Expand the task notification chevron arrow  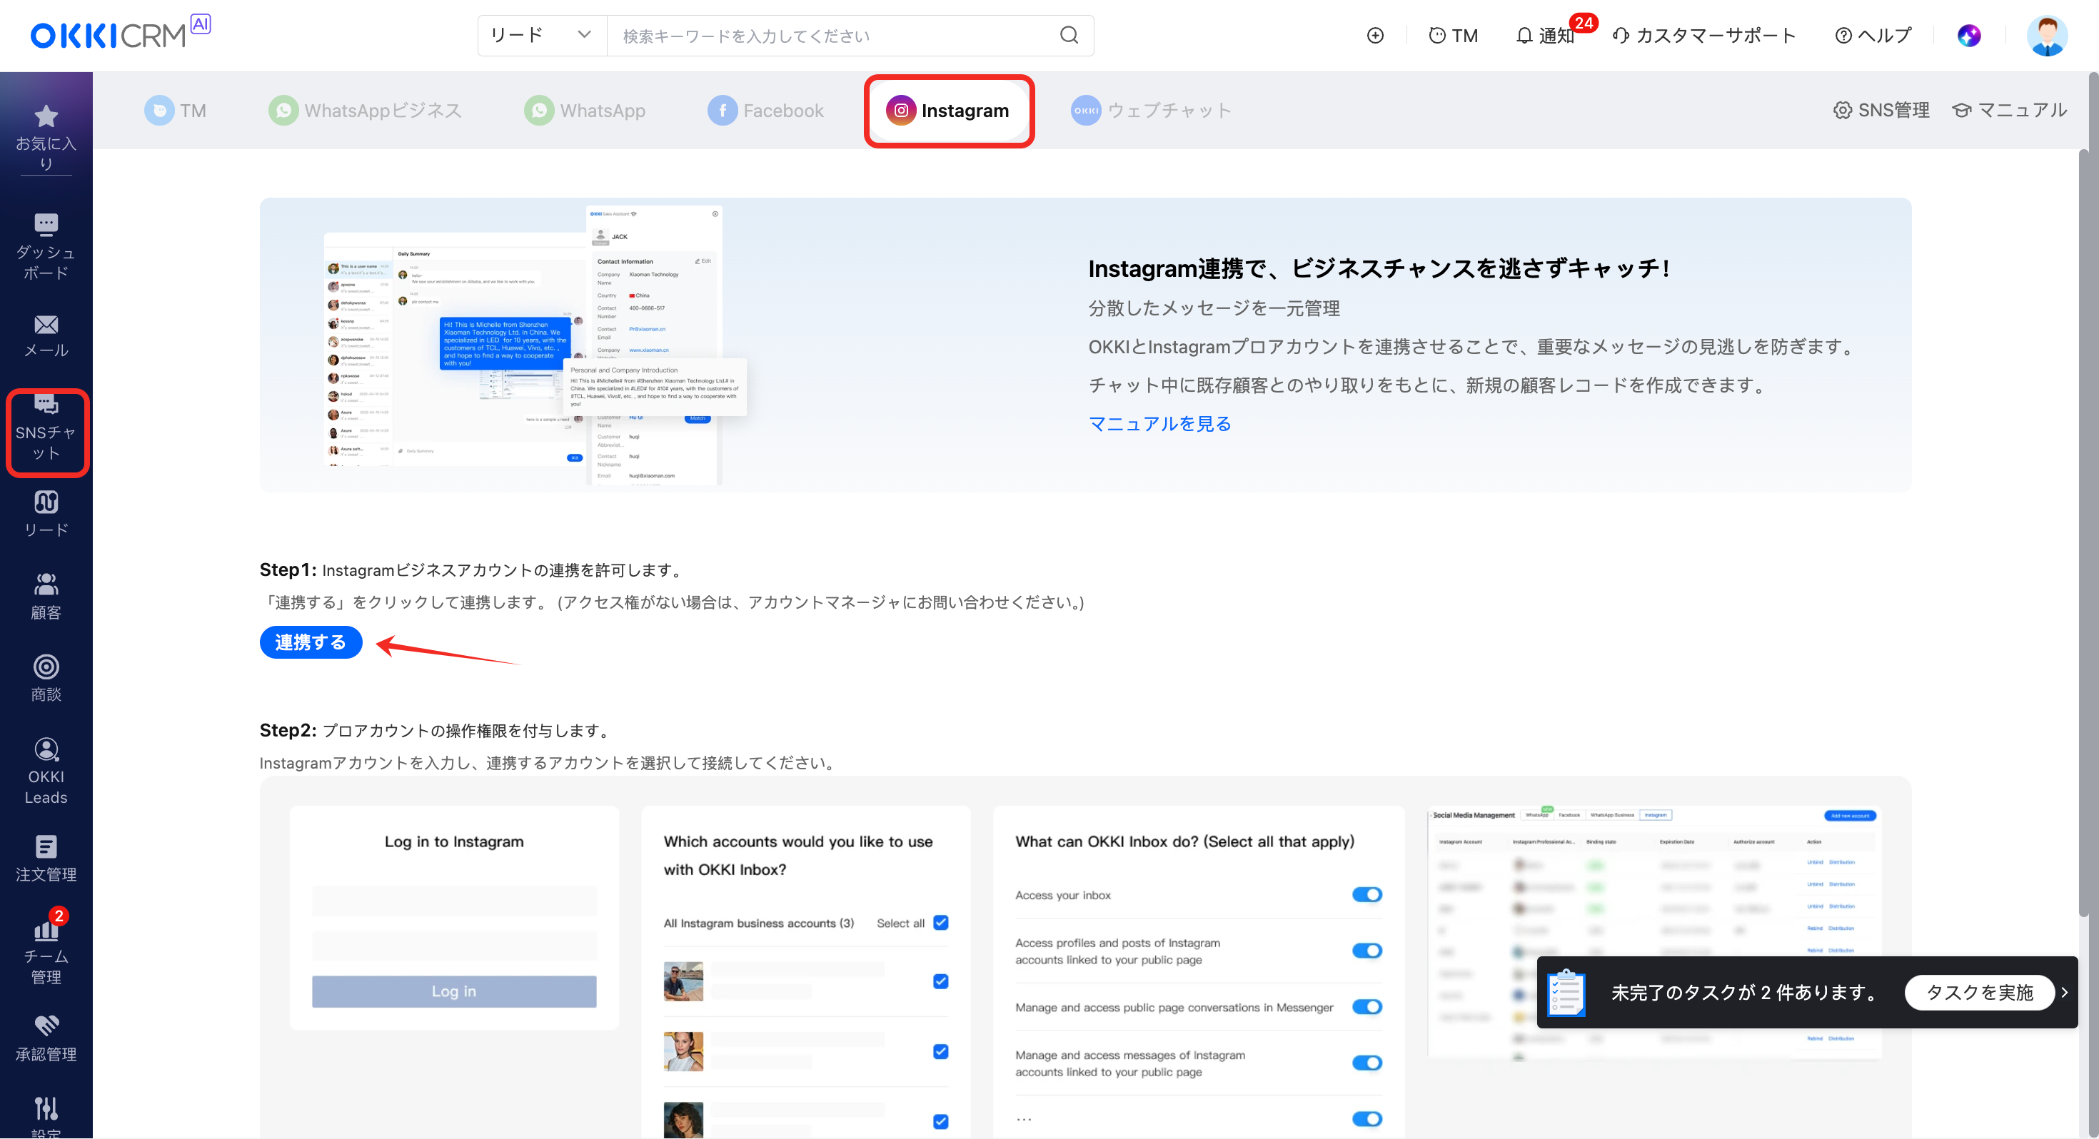tap(2065, 993)
